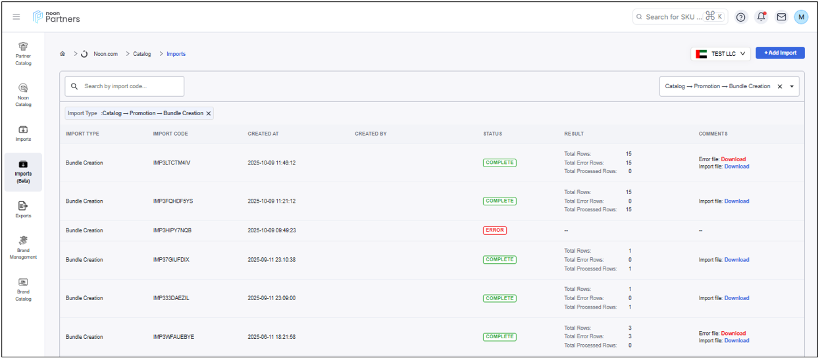Click the Catalog breadcrumb
Image resolution: width=820 pixels, height=358 pixels.
pyautogui.click(x=142, y=54)
